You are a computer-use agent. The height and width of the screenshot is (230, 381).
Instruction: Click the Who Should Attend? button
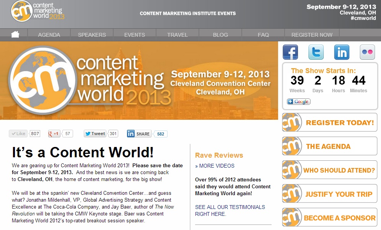tap(330, 170)
